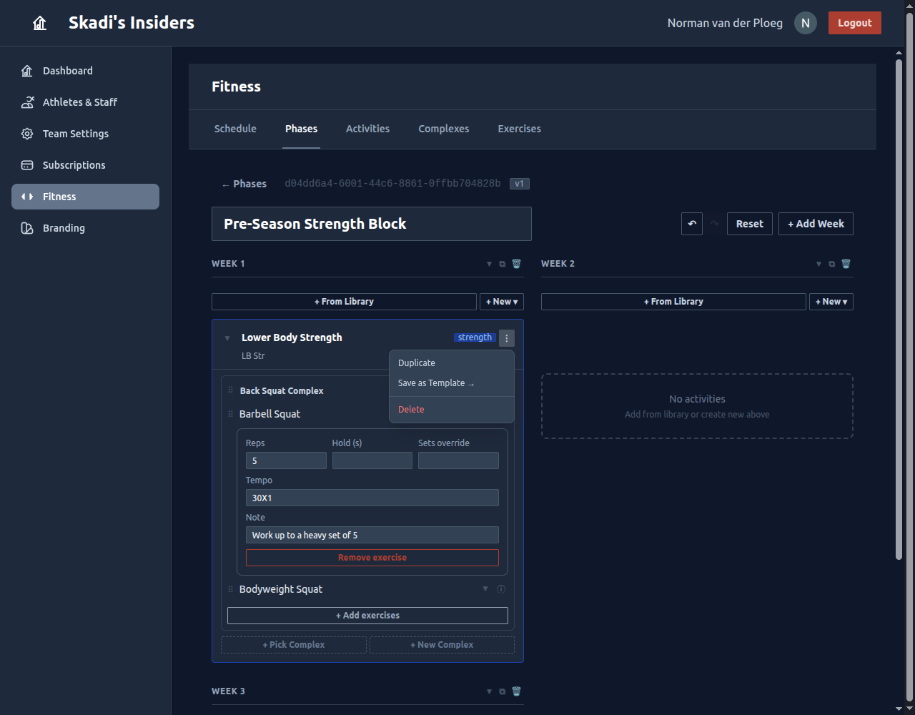Image resolution: width=915 pixels, height=715 pixels.
Task: Duplicate Week 2 using the copy icon
Action: (832, 264)
